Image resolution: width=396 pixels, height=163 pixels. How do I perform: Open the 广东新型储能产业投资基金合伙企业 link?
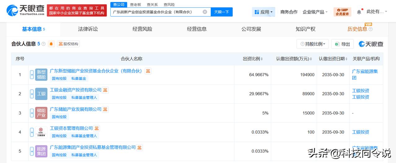pyautogui.click(x=96, y=71)
